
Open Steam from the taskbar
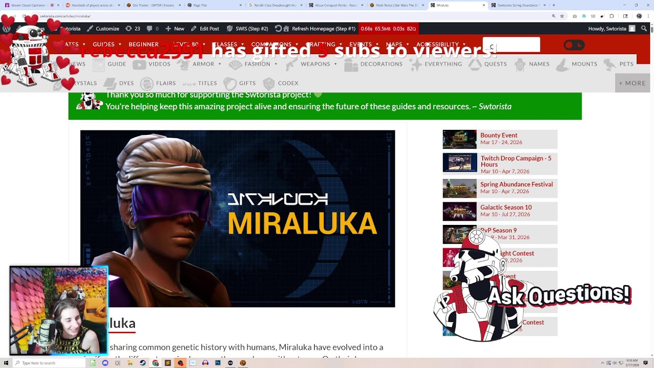click(x=143, y=363)
